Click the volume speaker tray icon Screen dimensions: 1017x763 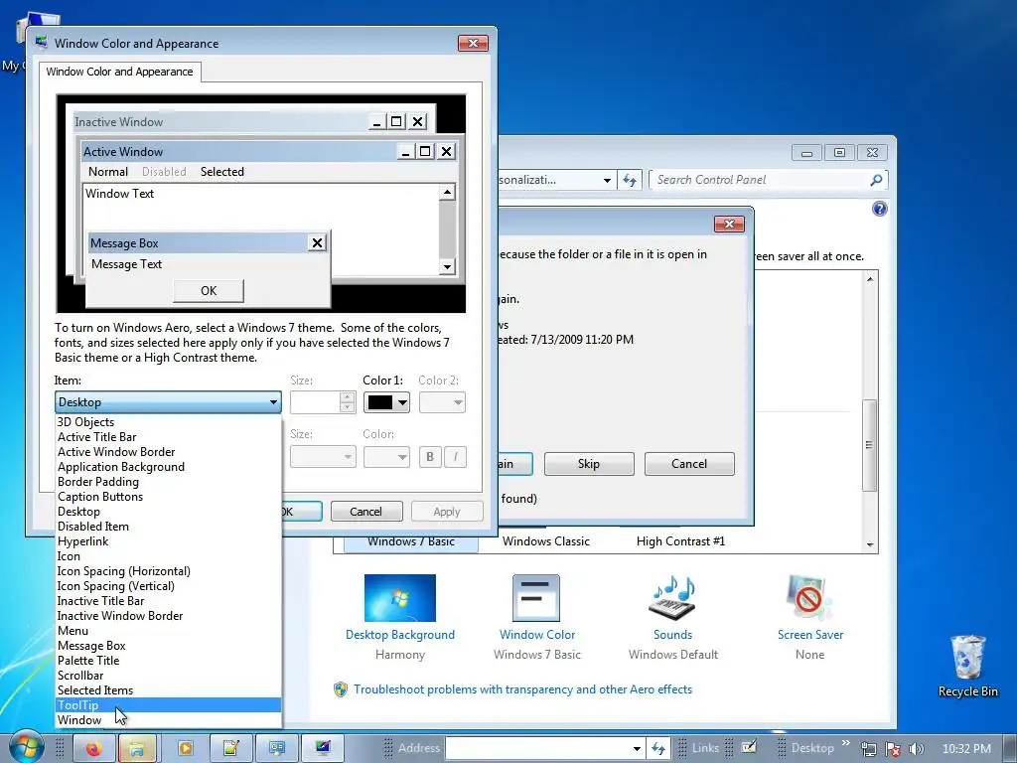(917, 749)
